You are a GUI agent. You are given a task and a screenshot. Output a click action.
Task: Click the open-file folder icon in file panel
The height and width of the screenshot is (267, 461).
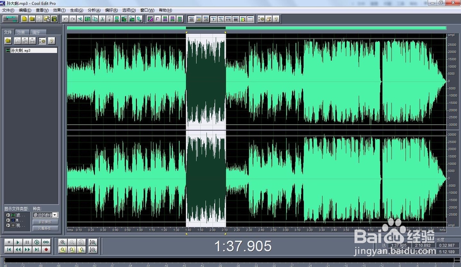coord(8,41)
